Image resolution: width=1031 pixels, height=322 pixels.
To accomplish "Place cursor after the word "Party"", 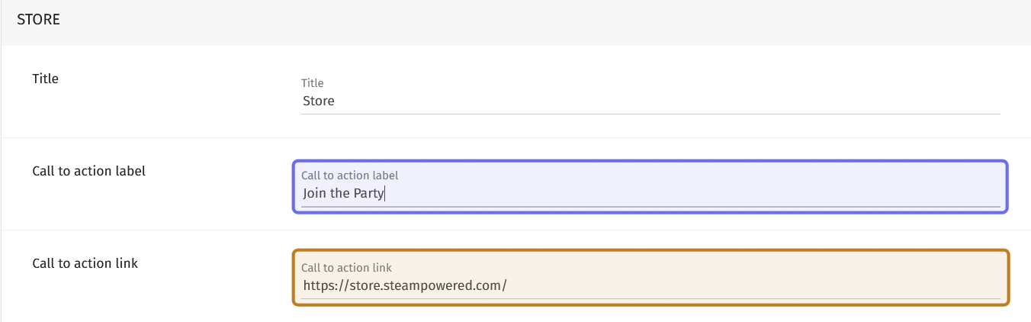I will [385, 193].
